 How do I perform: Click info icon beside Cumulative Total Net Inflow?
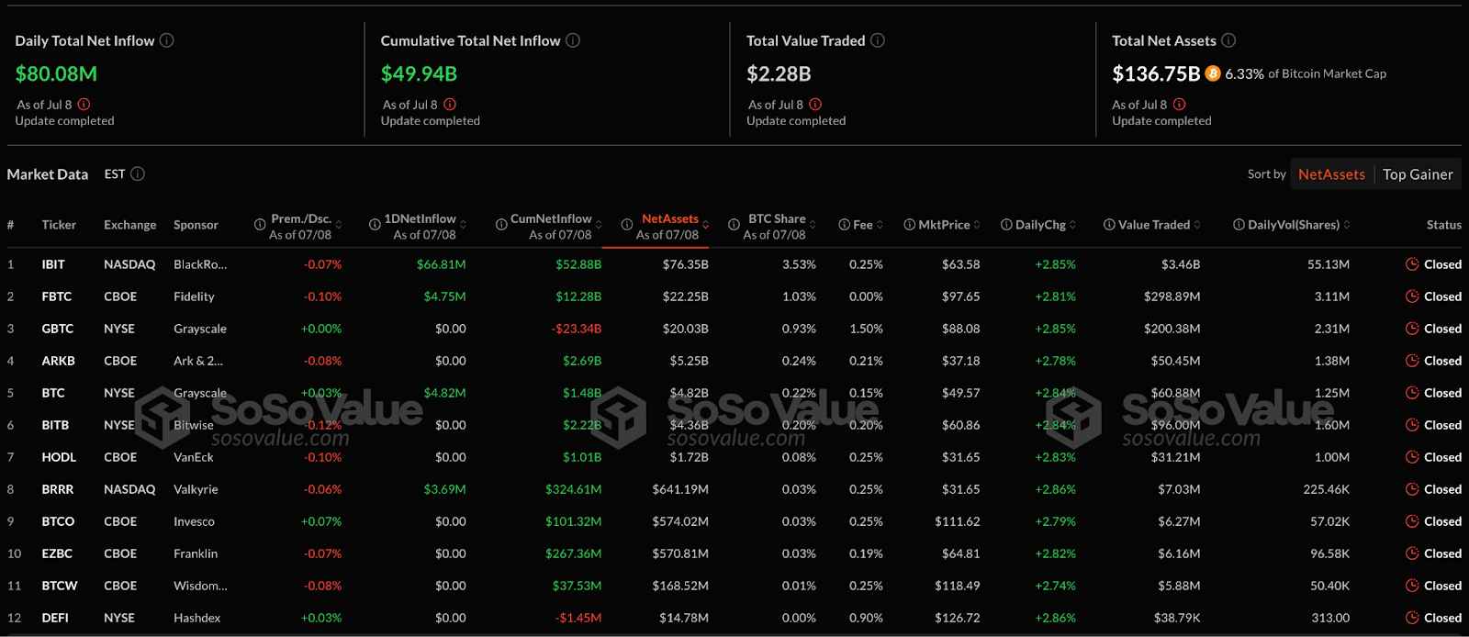click(573, 40)
